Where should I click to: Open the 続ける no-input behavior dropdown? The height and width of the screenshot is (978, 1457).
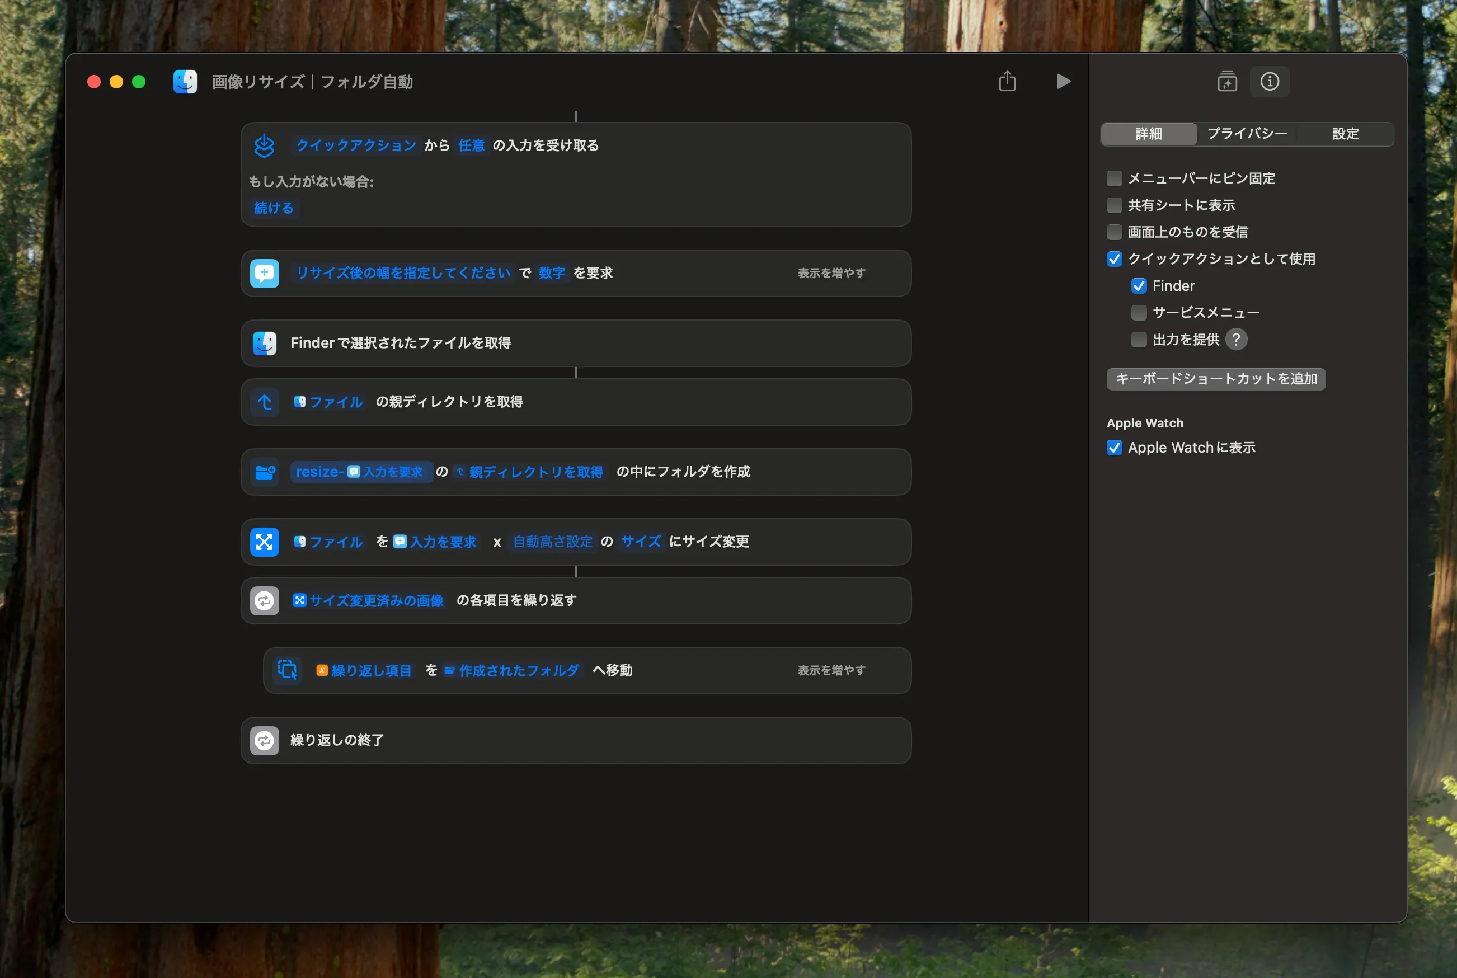(x=274, y=208)
